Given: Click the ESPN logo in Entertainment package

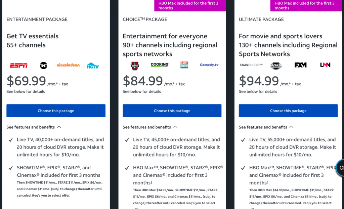Looking at the screenshot, I should tap(19, 66).
